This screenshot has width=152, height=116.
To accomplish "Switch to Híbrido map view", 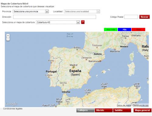I will [104, 110].
